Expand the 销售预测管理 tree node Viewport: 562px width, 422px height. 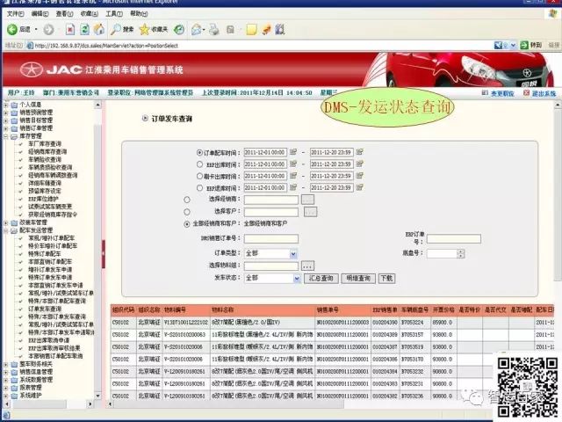[6, 113]
